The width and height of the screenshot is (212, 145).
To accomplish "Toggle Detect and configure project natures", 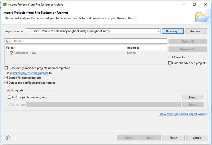I will (6, 83).
